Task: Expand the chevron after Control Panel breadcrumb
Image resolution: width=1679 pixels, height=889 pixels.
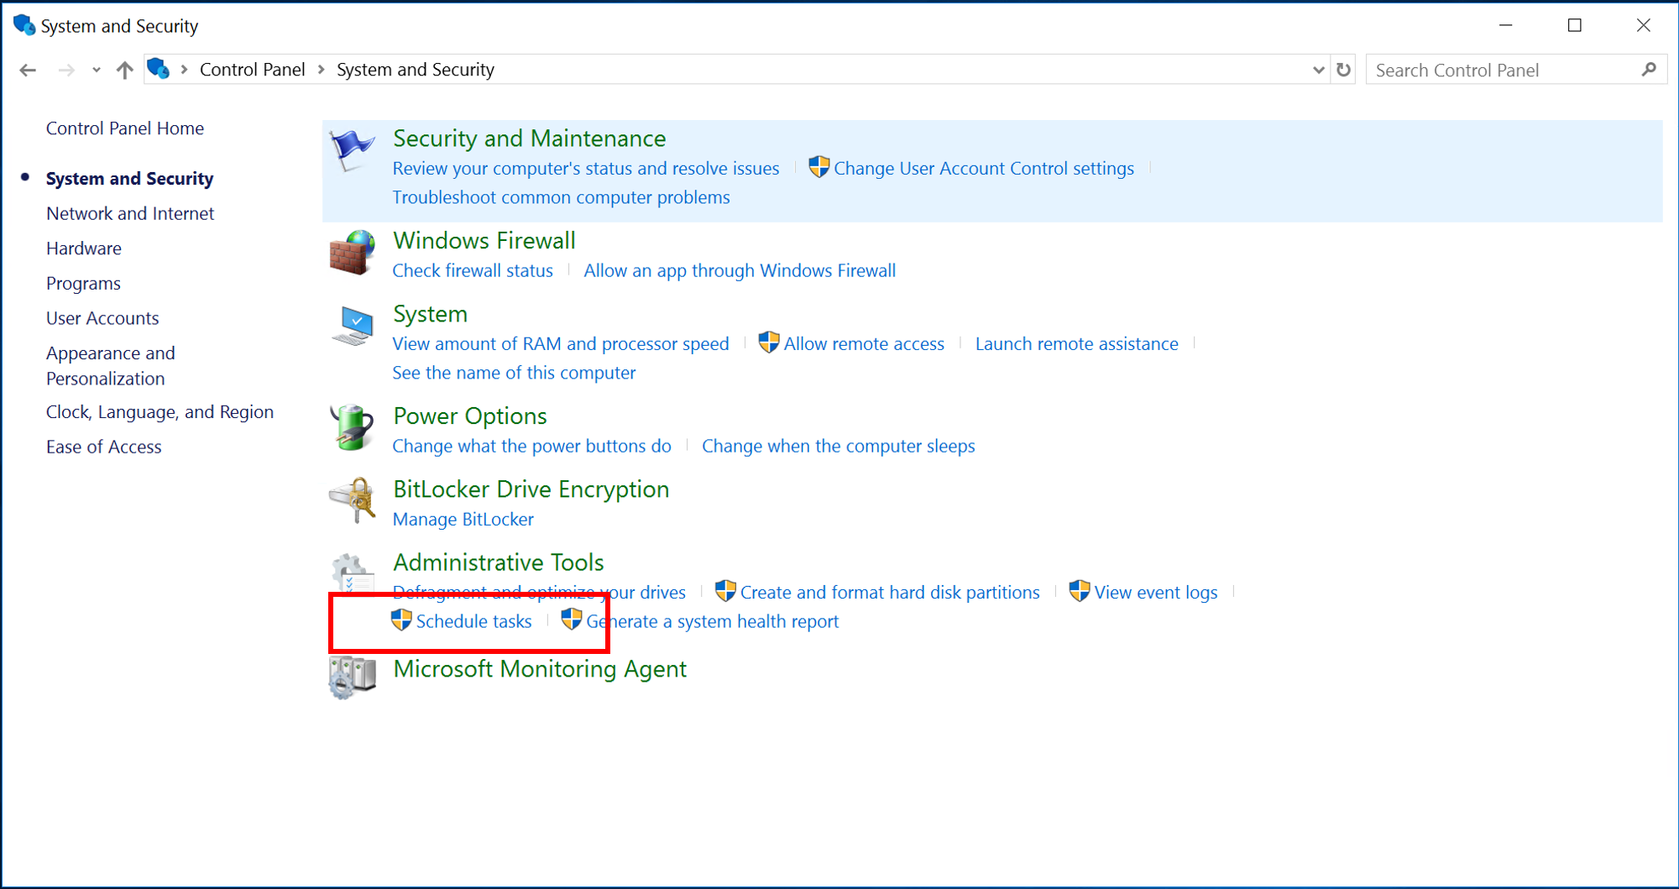Action: pos(321,70)
